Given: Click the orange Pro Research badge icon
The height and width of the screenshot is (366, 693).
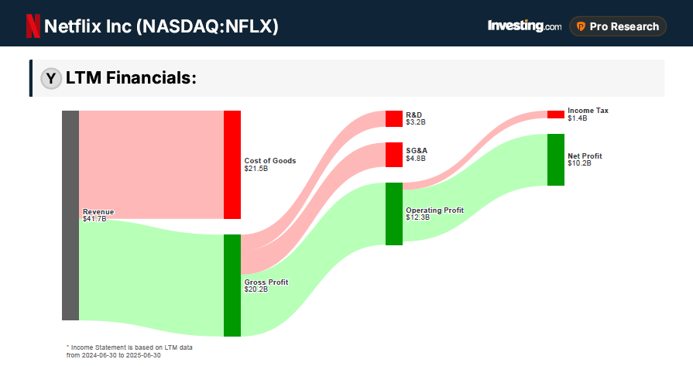Looking at the screenshot, I should pyautogui.click(x=581, y=26).
